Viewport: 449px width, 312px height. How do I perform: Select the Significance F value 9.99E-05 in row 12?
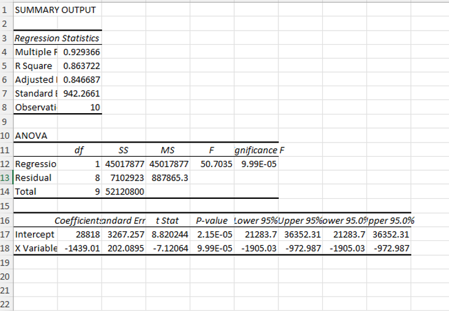pos(256,164)
